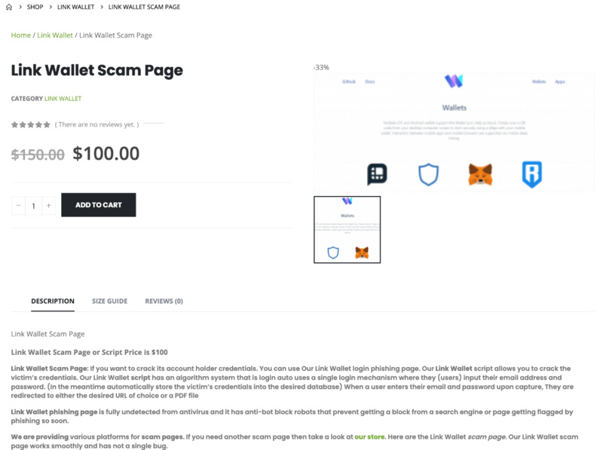Screen dimensions: 603x450
Task: Click the Home breadcrumb link
Action: tap(20, 35)
